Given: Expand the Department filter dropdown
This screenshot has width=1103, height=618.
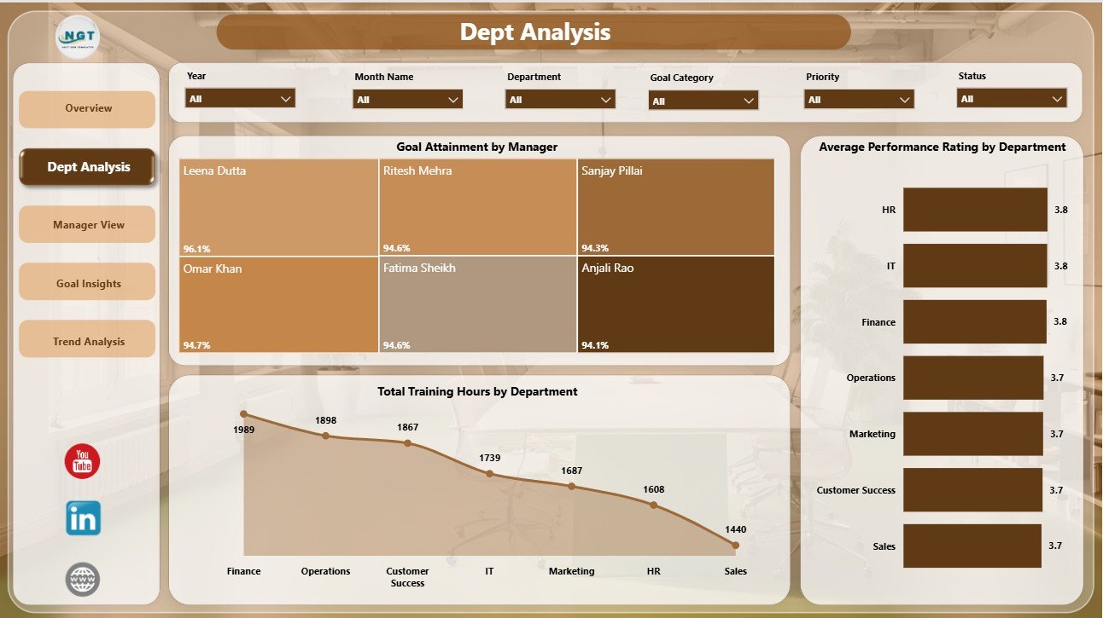Looking at the screenshot, I should pos(561,99).
